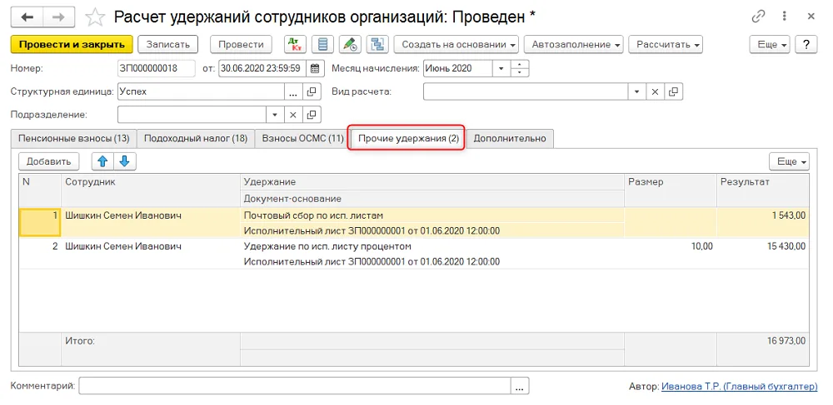The height and width of the screenshot is (405, 833).
Task: Open the Подразделение item card icon
Action: click(x=312, y=115)
